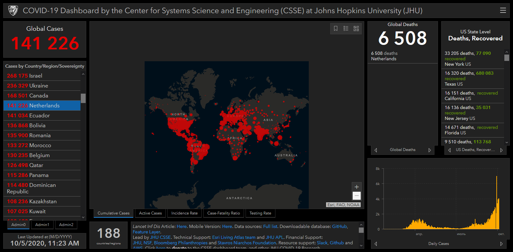The height and width of the screenshot is (252, 513).
Task: Open the Bloomberg Philanthropies link
Action: click(181, 243)
